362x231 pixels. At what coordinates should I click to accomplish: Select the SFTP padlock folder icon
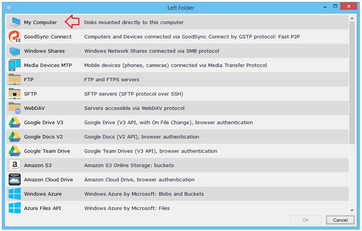(x=15, y=94)
